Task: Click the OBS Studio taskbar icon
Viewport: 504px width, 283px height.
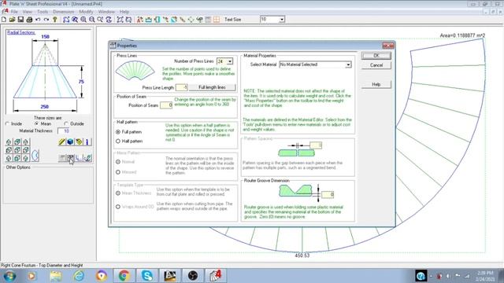Action: point(192,276)
